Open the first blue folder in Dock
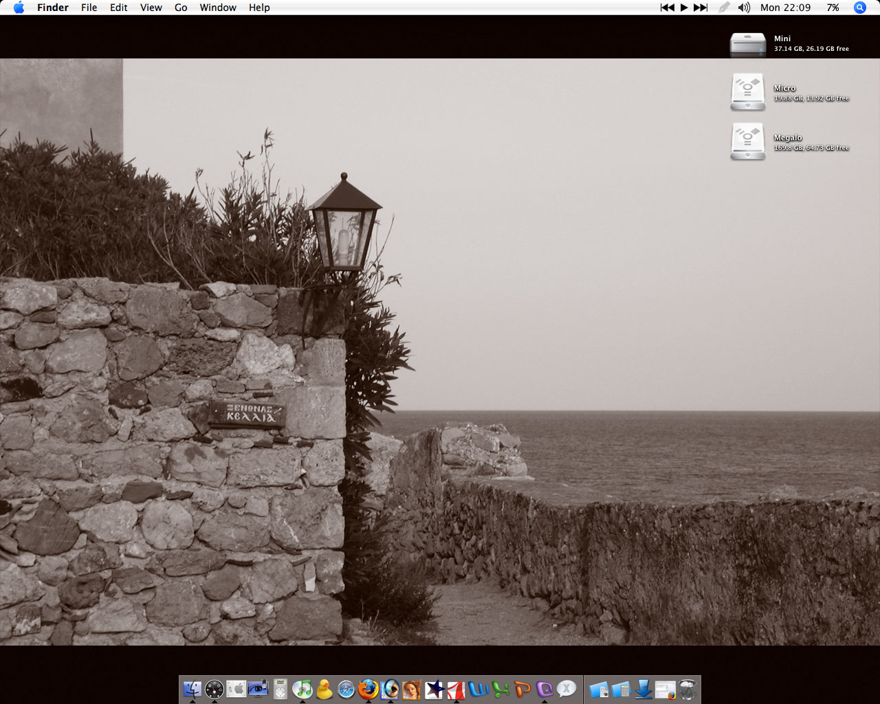 pos(599,689)
